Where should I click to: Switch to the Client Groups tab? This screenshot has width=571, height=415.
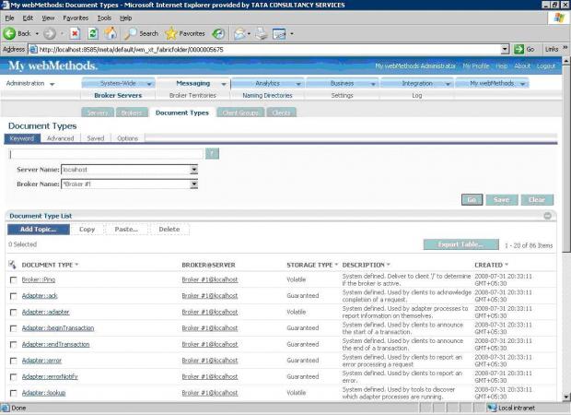click(240, 113)
